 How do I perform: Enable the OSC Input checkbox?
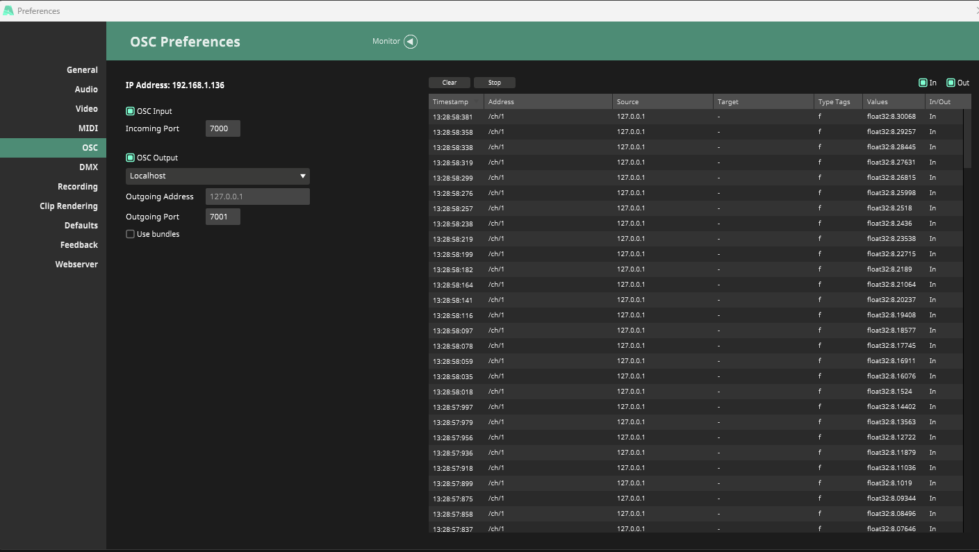click(130, 111)
